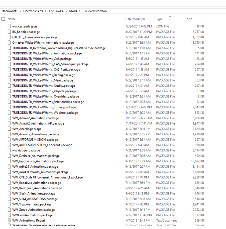
Task: Select file name WW_ARTOFSUBMISSION_Knockout.package
Action: [42, 145]
